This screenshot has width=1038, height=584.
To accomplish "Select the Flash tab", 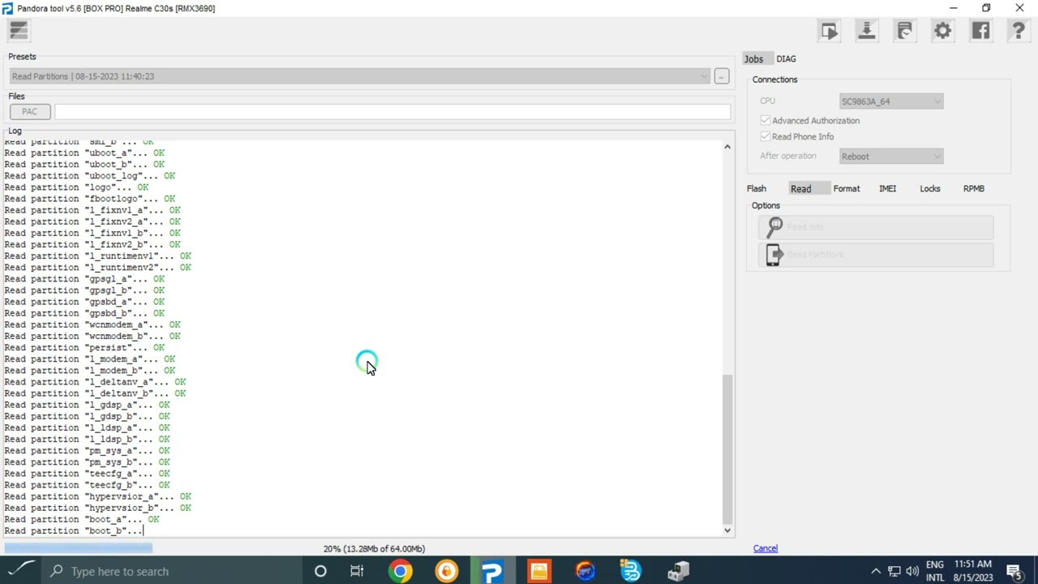I will pyautogui.click(x=757, y=188).
